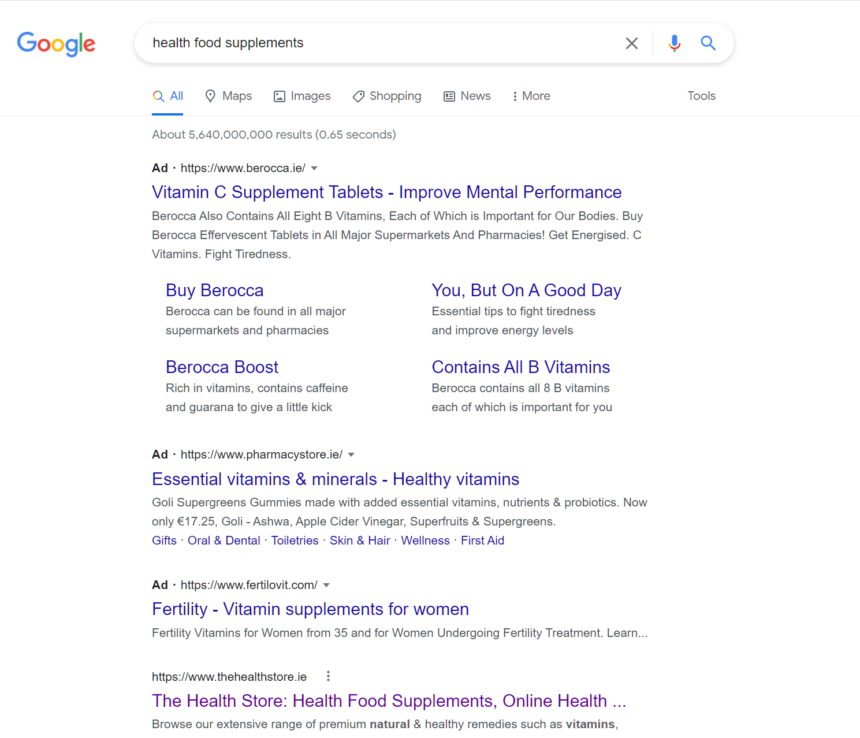The image size is (860, 738).
Task: Open the search Tools
Action: pos(701,96)
